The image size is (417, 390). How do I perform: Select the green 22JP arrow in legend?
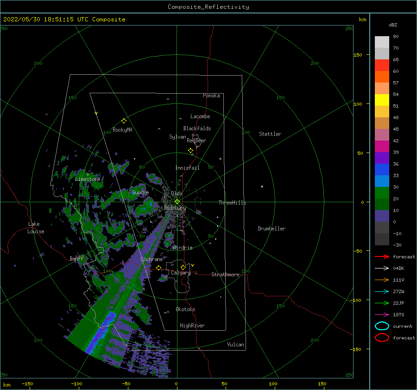coord(382,303)
